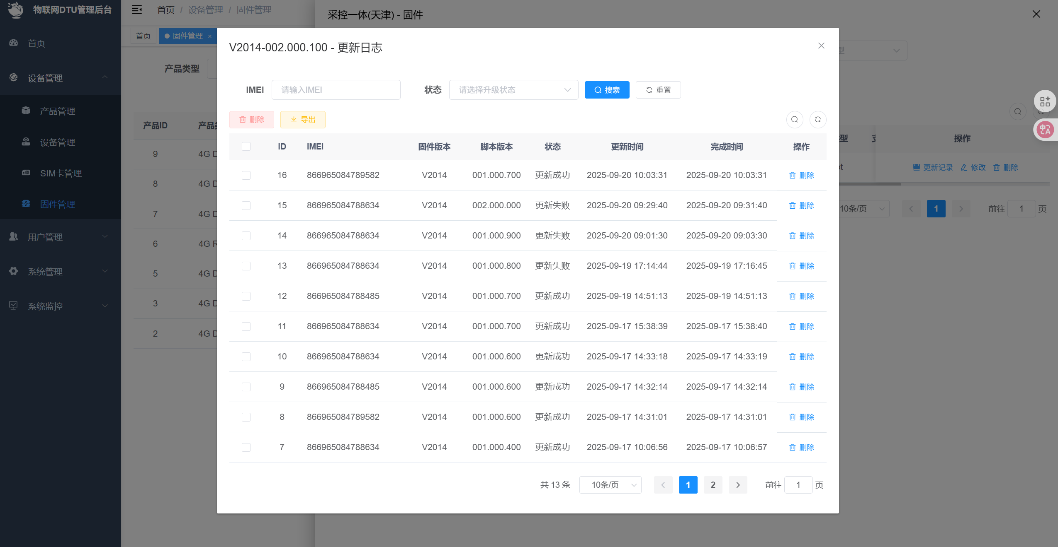Check the box for row ID 16
1058x547 pixels.
coord(246,175)
